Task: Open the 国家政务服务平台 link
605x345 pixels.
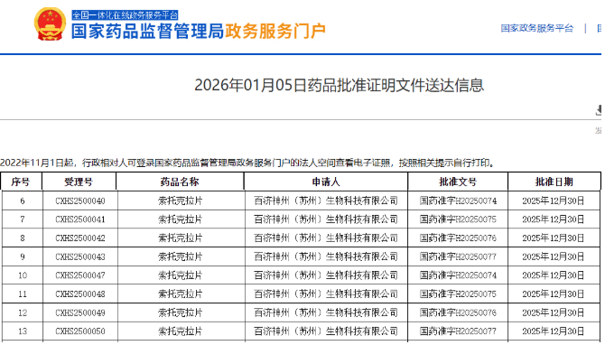Action: tap(536, 28)
